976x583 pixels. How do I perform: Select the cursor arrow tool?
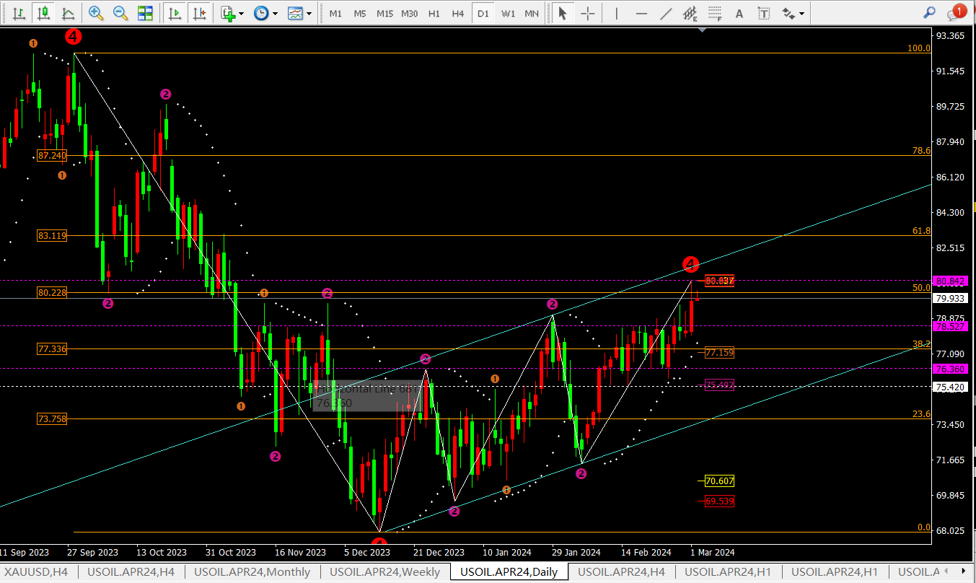tap(563, 13)
